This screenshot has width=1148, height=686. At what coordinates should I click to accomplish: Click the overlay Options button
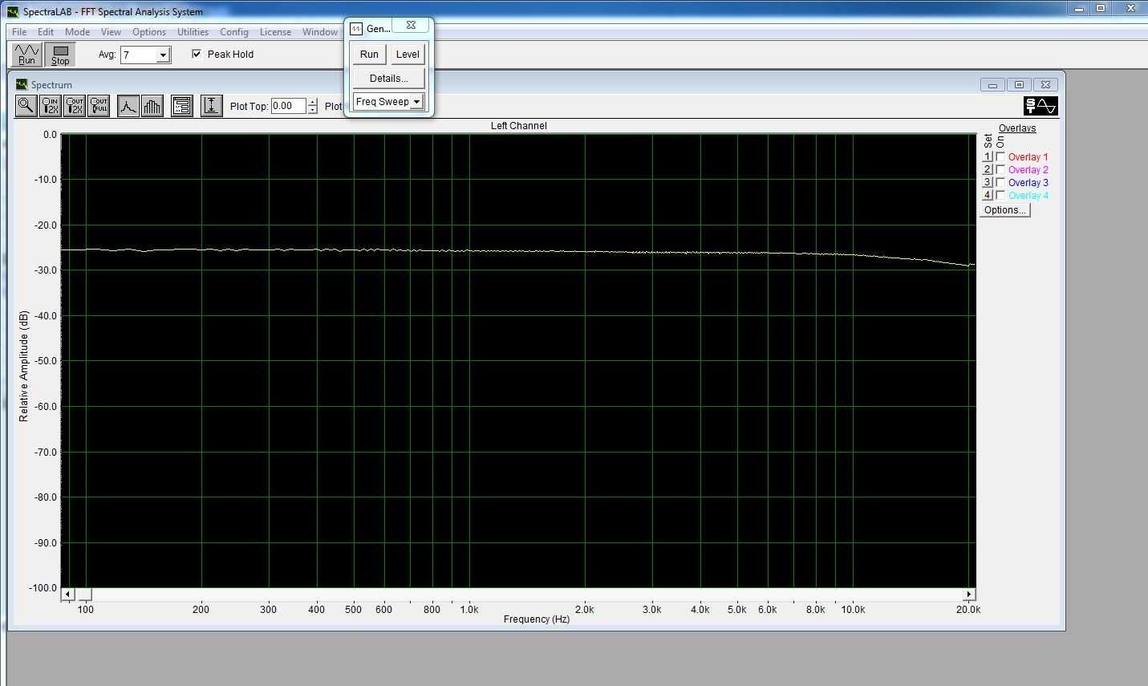pyautogui.click(x=1004, y=210)
